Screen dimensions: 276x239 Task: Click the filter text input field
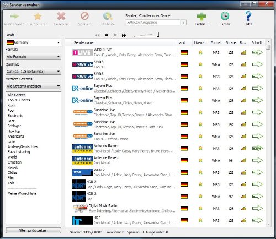tap(153, 23)
